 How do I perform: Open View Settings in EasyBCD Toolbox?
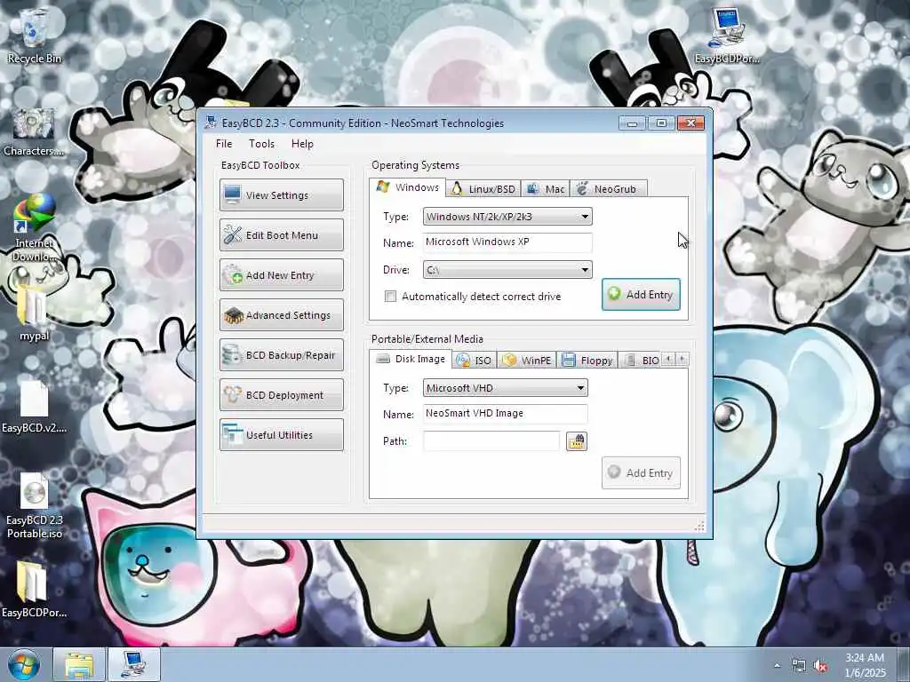point(282,194)
